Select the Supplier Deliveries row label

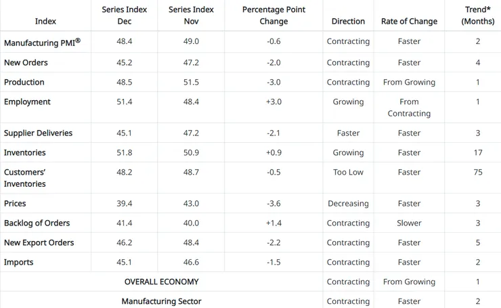38,133
